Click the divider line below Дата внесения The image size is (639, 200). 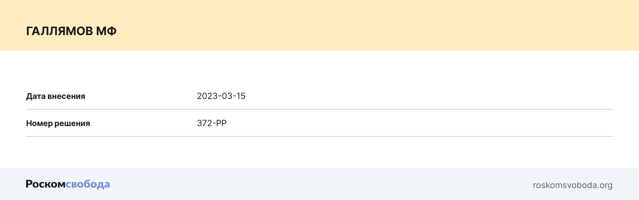click(319, 109)
